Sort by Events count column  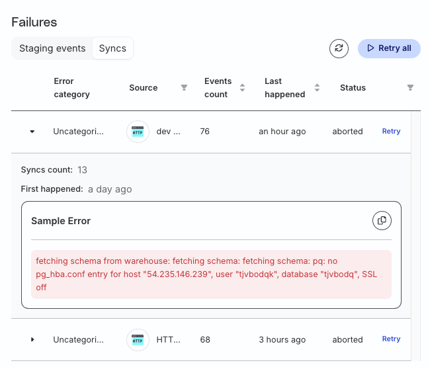pyautogui.click(x=242, y=87)
